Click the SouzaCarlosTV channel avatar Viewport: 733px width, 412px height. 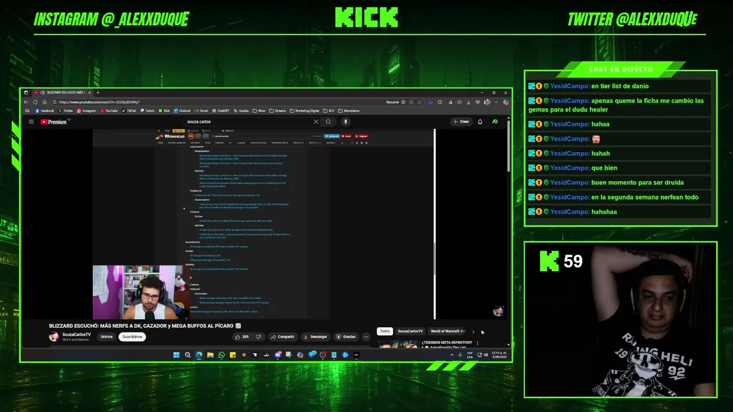(54, 336)
